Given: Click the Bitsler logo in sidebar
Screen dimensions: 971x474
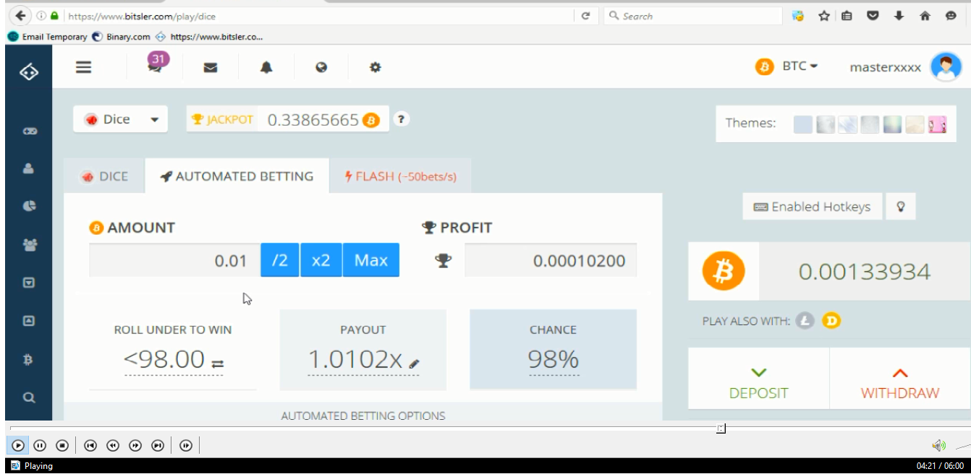Looking at the screenshot, I should pos(28,72).
